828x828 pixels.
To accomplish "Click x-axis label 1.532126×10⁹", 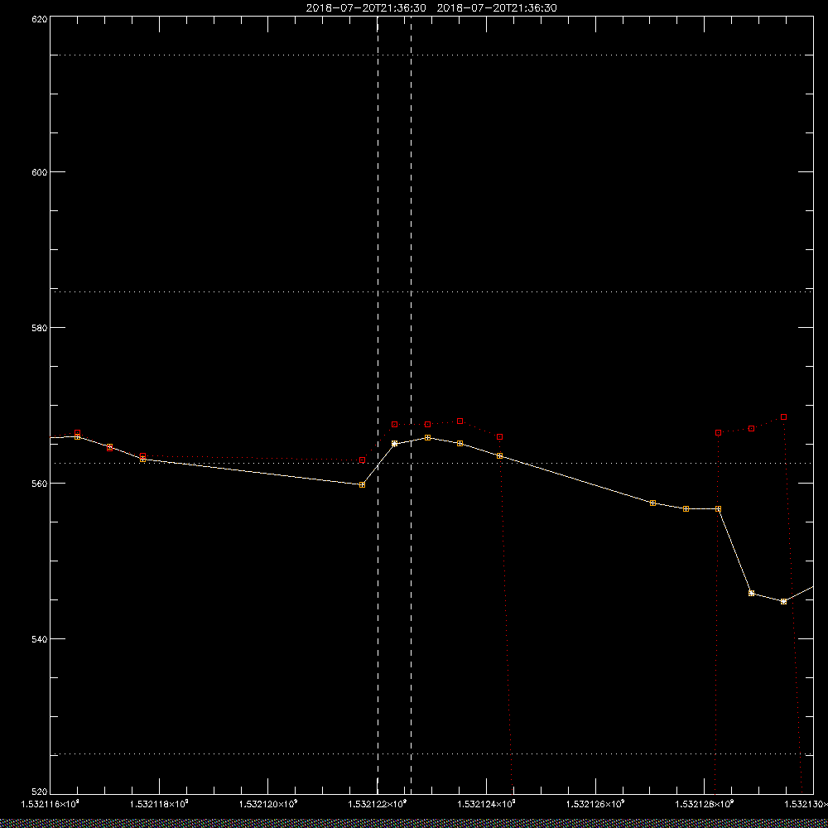I will [x=595, y=804].
